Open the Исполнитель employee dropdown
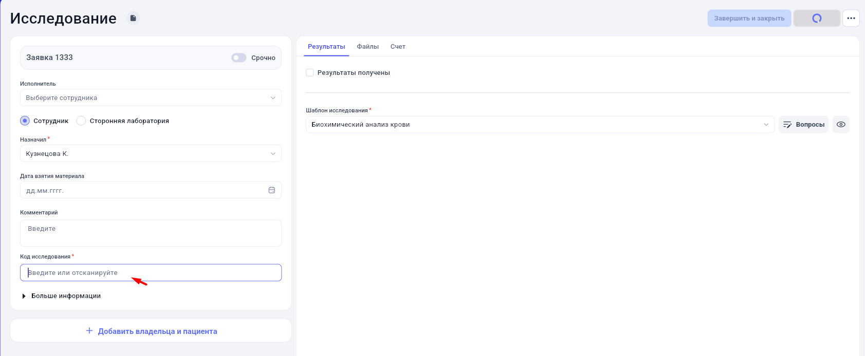865x356 pixels. (151, 98)
